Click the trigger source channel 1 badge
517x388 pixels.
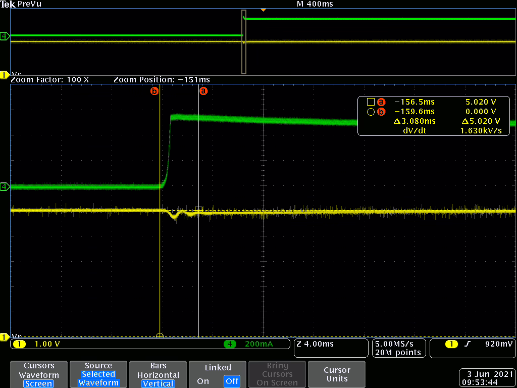pos(451,344)
